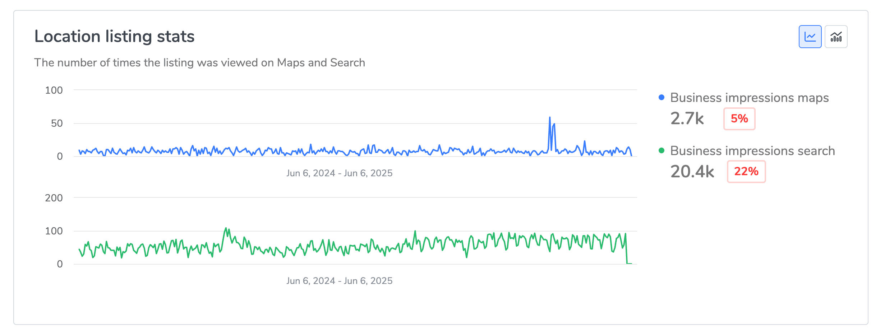Click the 22% change badge
Viewport: 871px width, 331px height.
[x=746, y=171]
